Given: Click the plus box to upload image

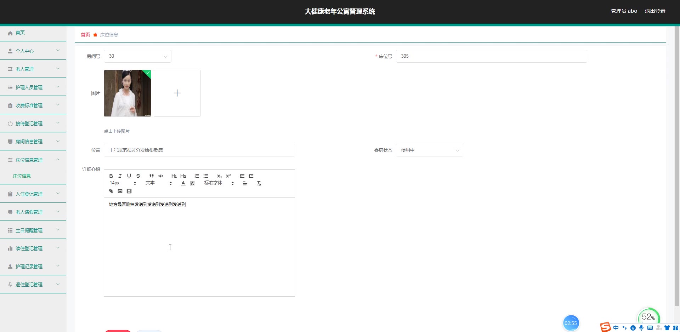Looking at the screenshot, I should click(177, 93).
